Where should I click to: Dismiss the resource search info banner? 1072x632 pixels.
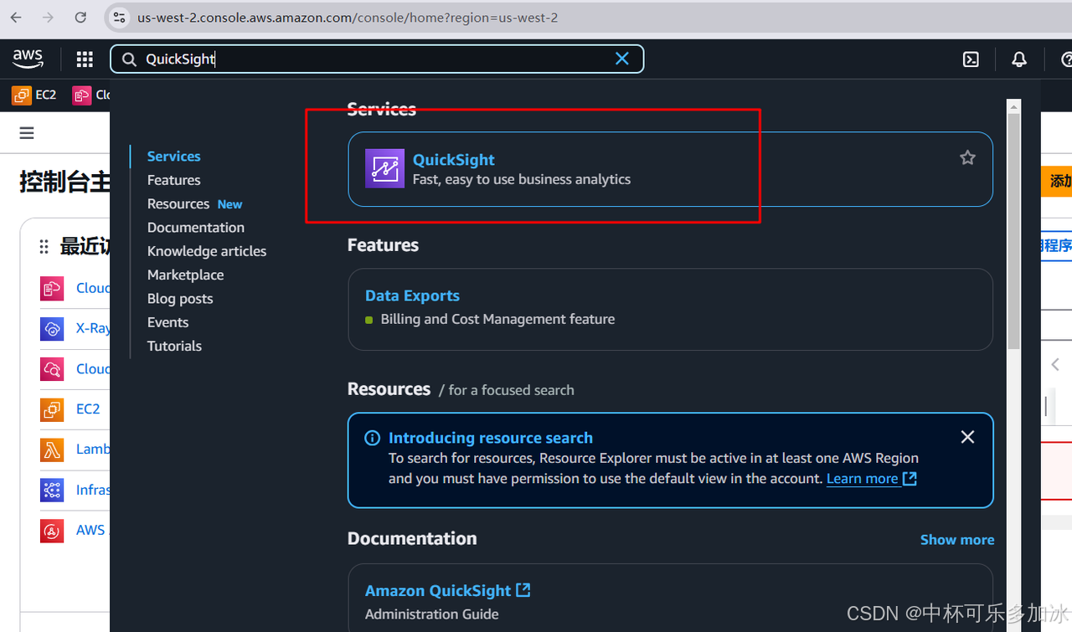(x=967, y=437)
